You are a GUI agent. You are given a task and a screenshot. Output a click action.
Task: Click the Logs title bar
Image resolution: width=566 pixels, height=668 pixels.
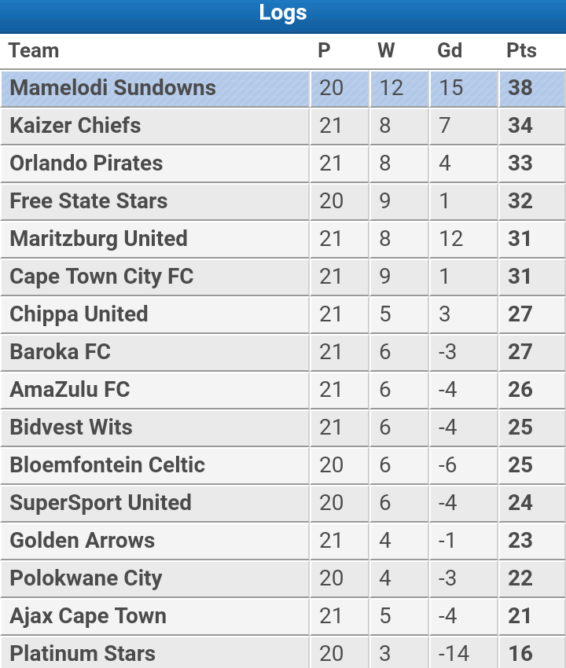pos(283,17)
